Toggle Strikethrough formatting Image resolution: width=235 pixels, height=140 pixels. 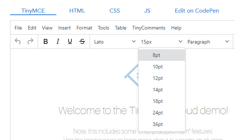[82, 41]
